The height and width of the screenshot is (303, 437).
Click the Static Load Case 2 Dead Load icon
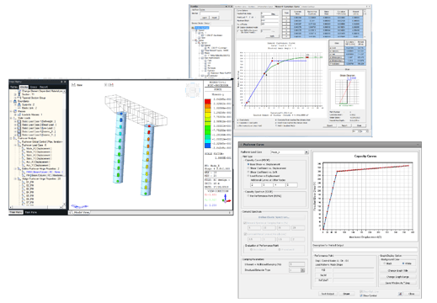pos(19,125)
